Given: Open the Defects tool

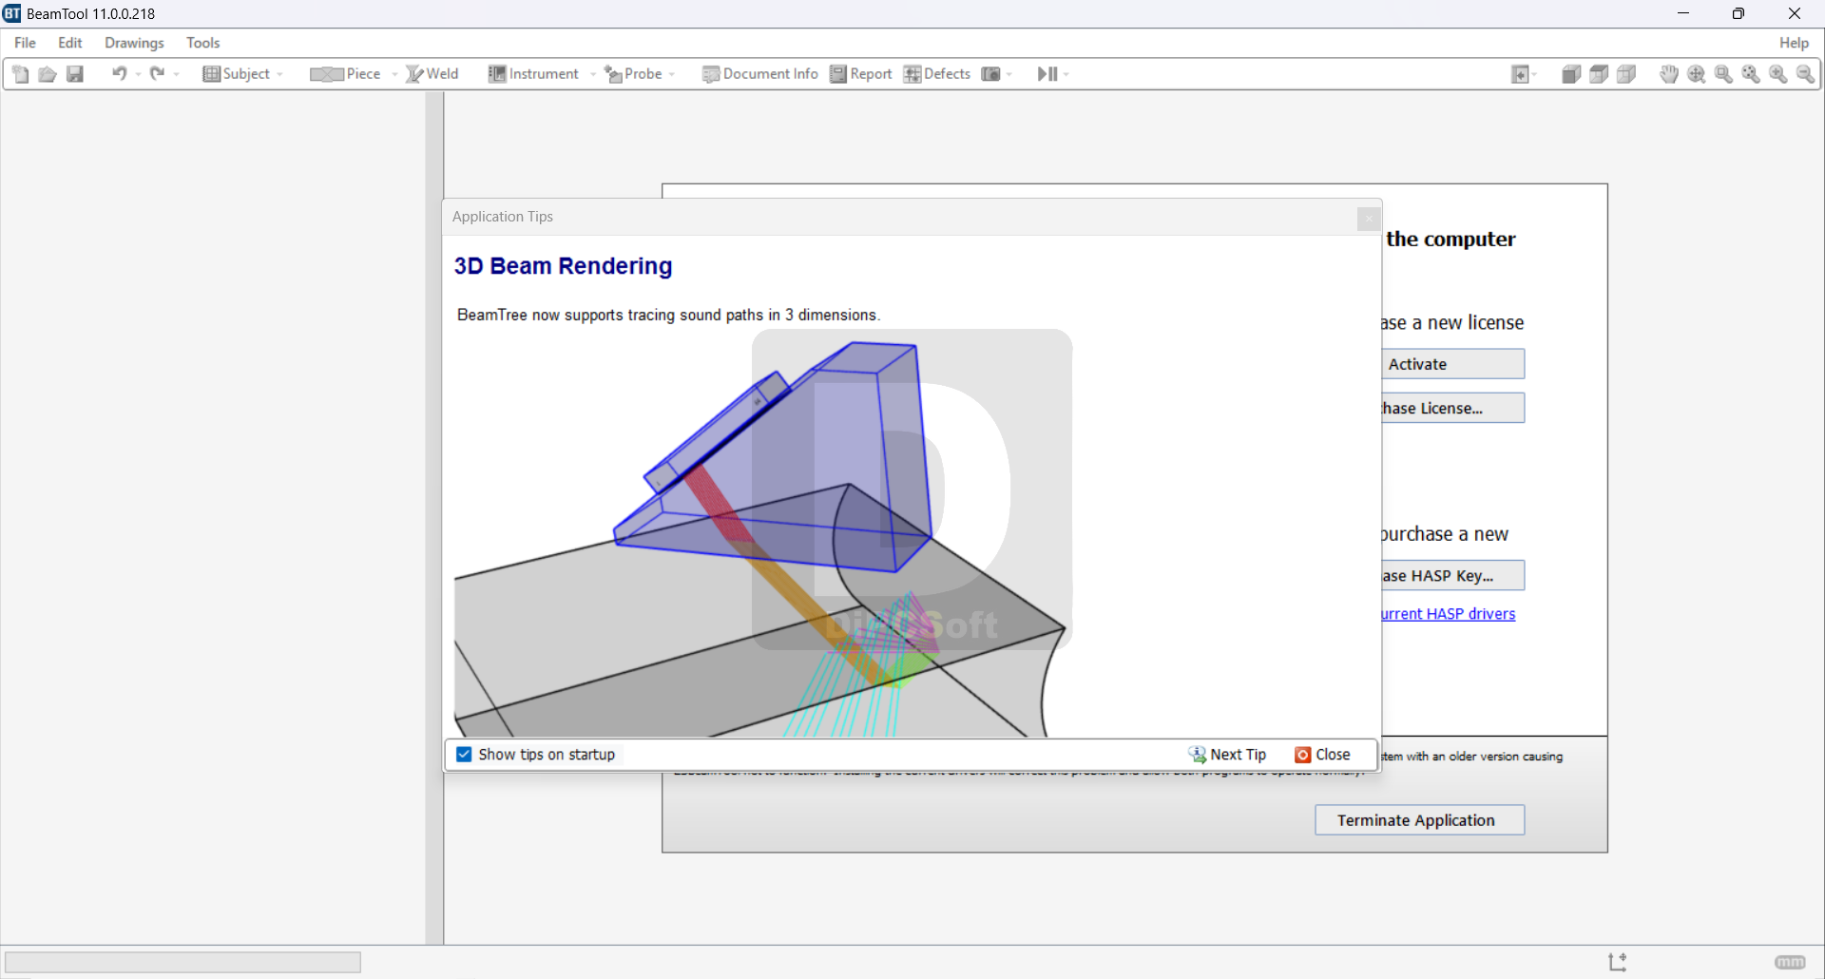Looking at the screenshot, I should [937, 74].
